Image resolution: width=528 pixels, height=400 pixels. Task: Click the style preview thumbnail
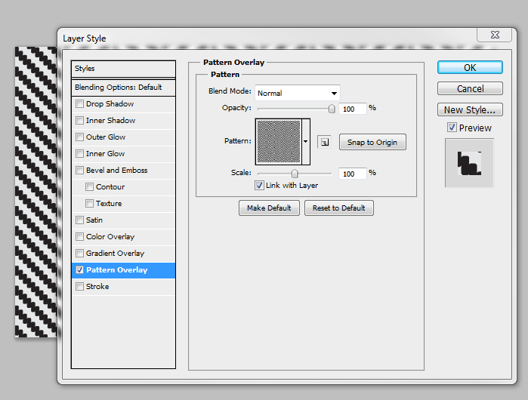pos(469,163)
